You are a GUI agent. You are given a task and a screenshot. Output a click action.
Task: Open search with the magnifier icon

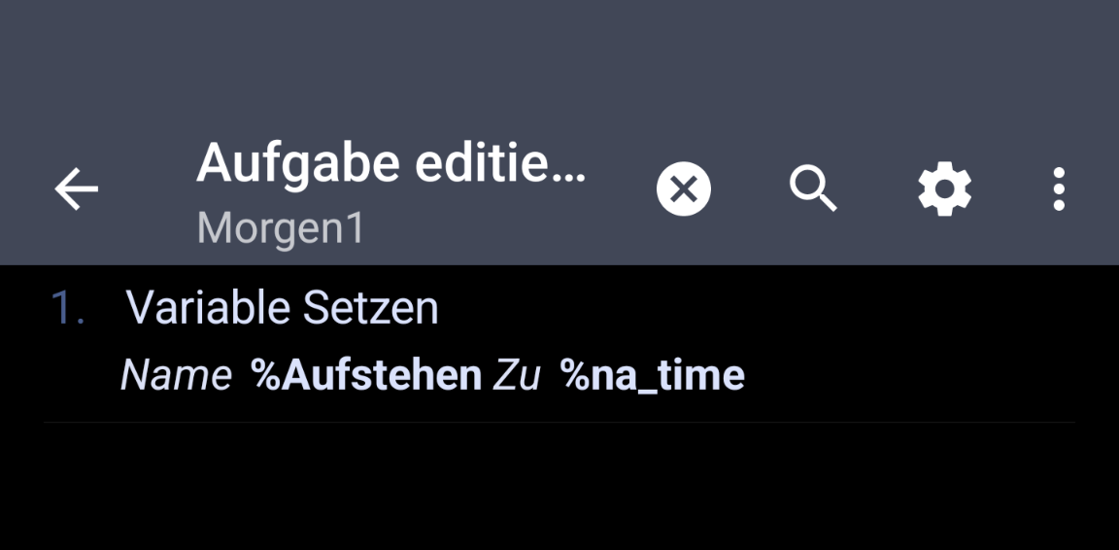813,188
